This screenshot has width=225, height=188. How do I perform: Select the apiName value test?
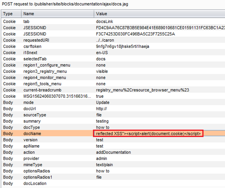[100, 146]
